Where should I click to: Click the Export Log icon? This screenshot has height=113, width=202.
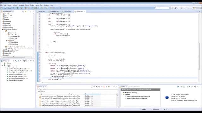tap(92, 87)
